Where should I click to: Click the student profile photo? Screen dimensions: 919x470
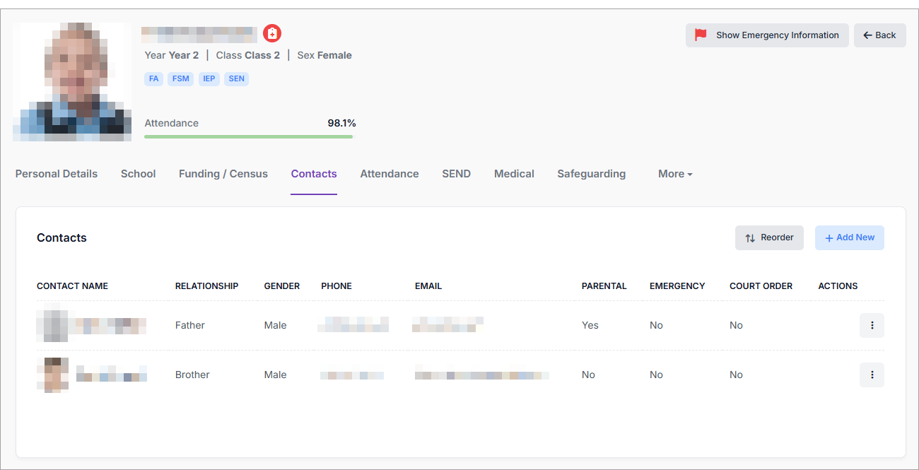tap(72, 81)
